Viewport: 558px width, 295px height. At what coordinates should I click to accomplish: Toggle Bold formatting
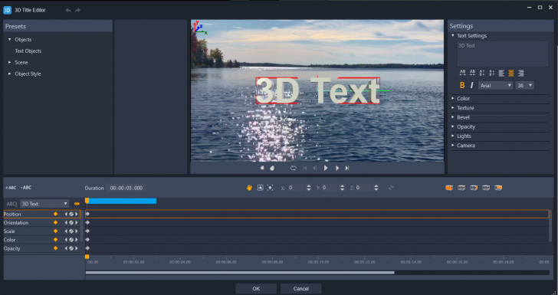(462, 85)
